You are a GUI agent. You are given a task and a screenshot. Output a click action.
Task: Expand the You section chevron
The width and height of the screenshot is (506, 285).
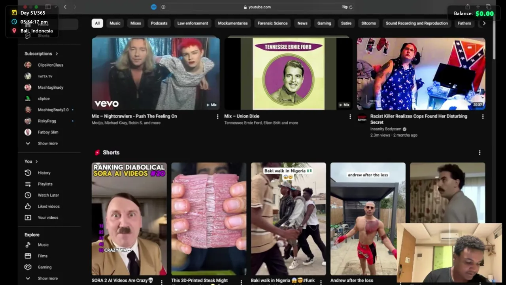click(x=36, y=161)
